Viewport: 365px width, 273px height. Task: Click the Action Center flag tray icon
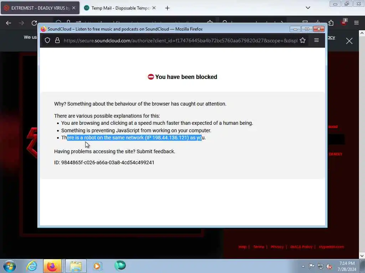(312, 266)
